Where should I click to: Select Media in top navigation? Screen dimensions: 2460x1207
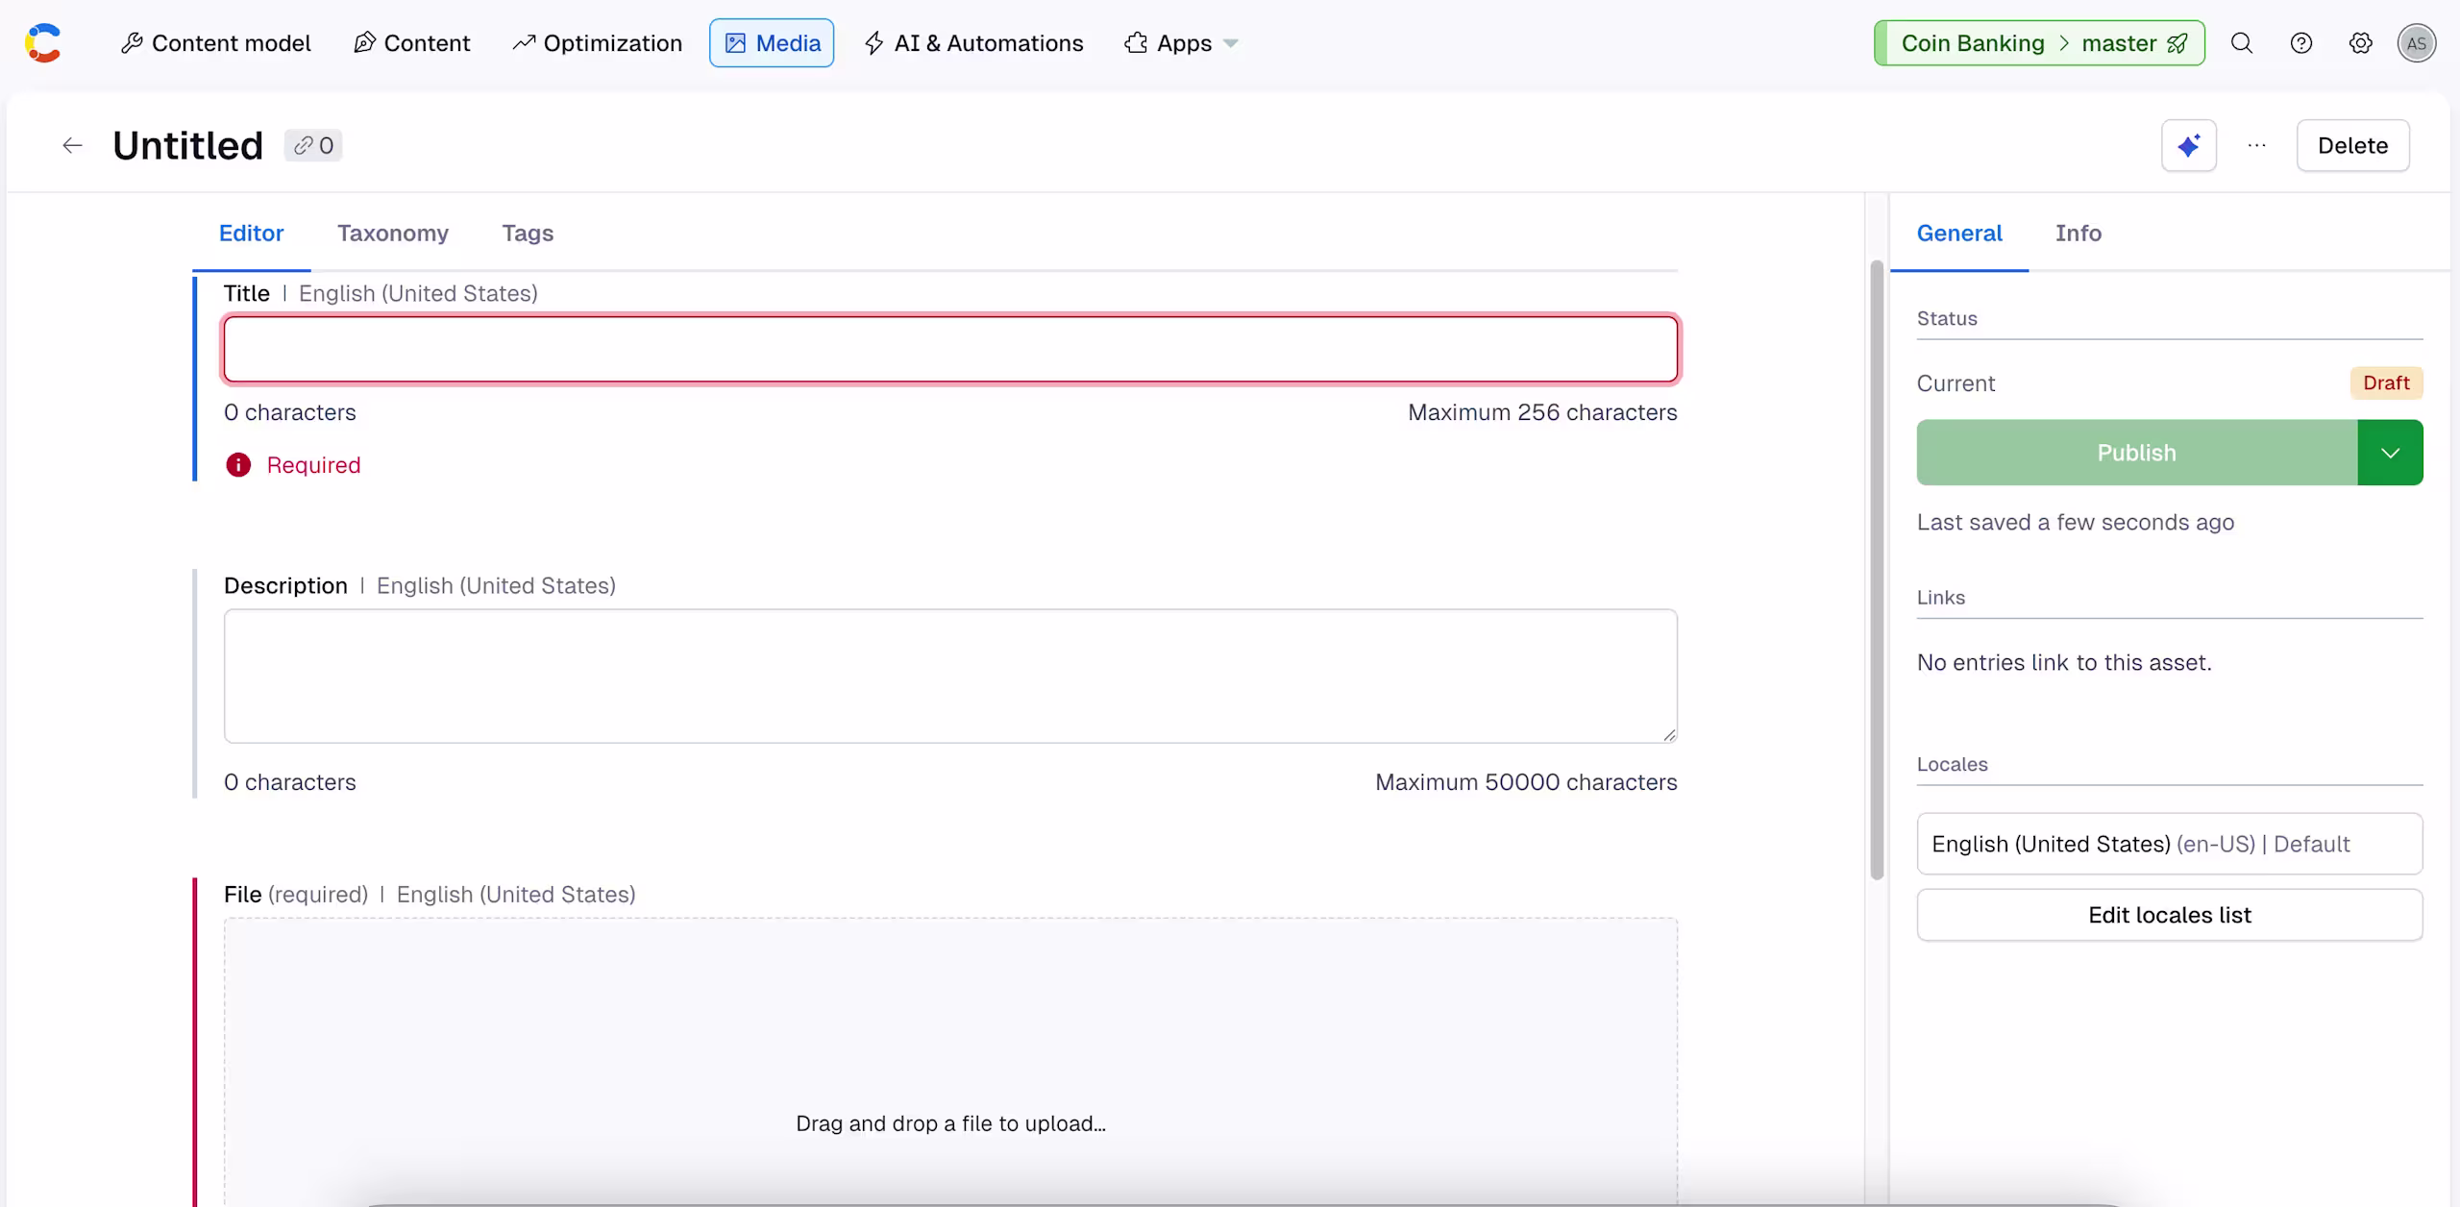pyautogui.click(x=772, y=43)
